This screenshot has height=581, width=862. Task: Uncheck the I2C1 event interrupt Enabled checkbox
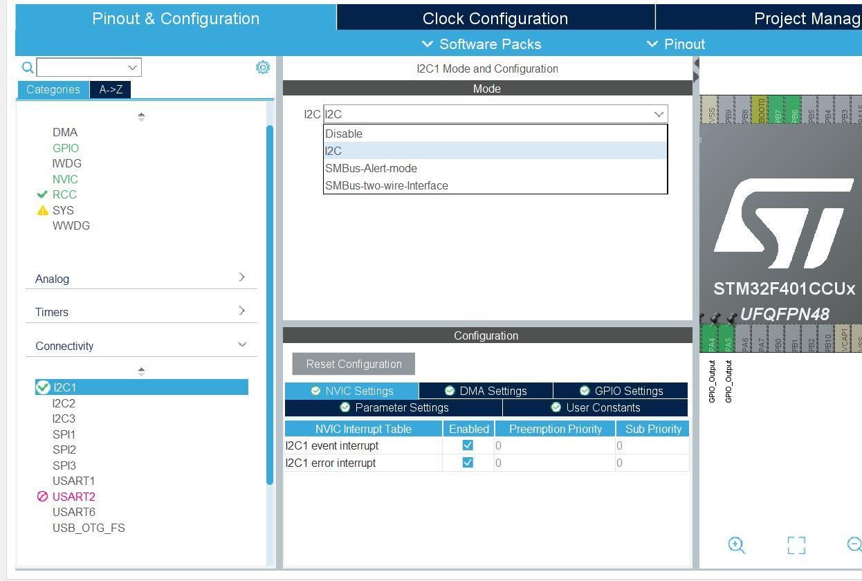[x=468, y=445]
